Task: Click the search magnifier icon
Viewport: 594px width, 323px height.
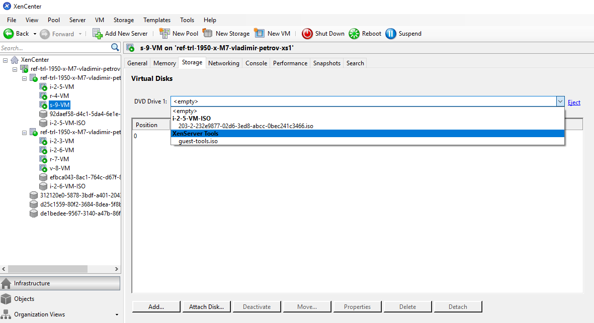Action: click(115, 47)
